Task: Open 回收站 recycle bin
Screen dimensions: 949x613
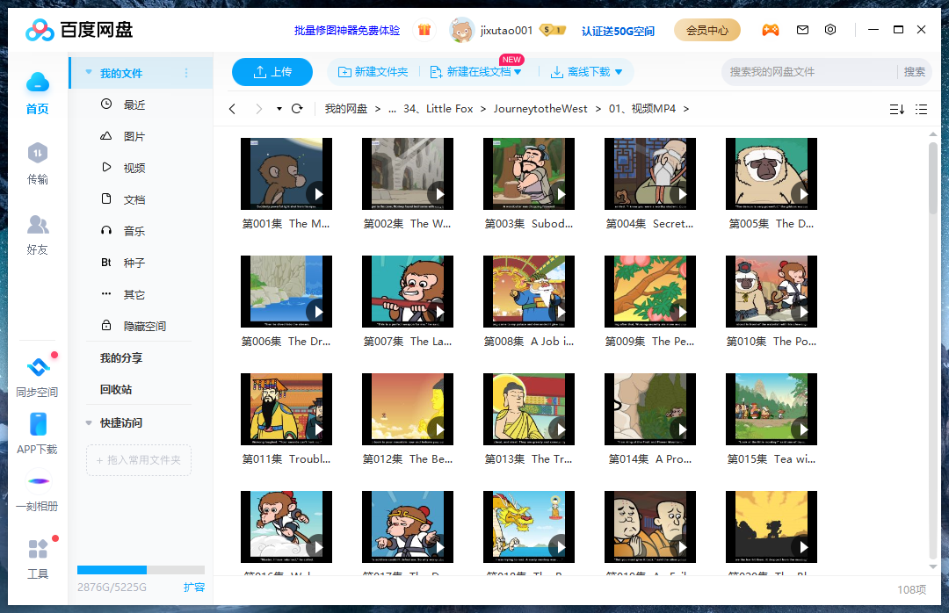Action: tap(116, 390)
